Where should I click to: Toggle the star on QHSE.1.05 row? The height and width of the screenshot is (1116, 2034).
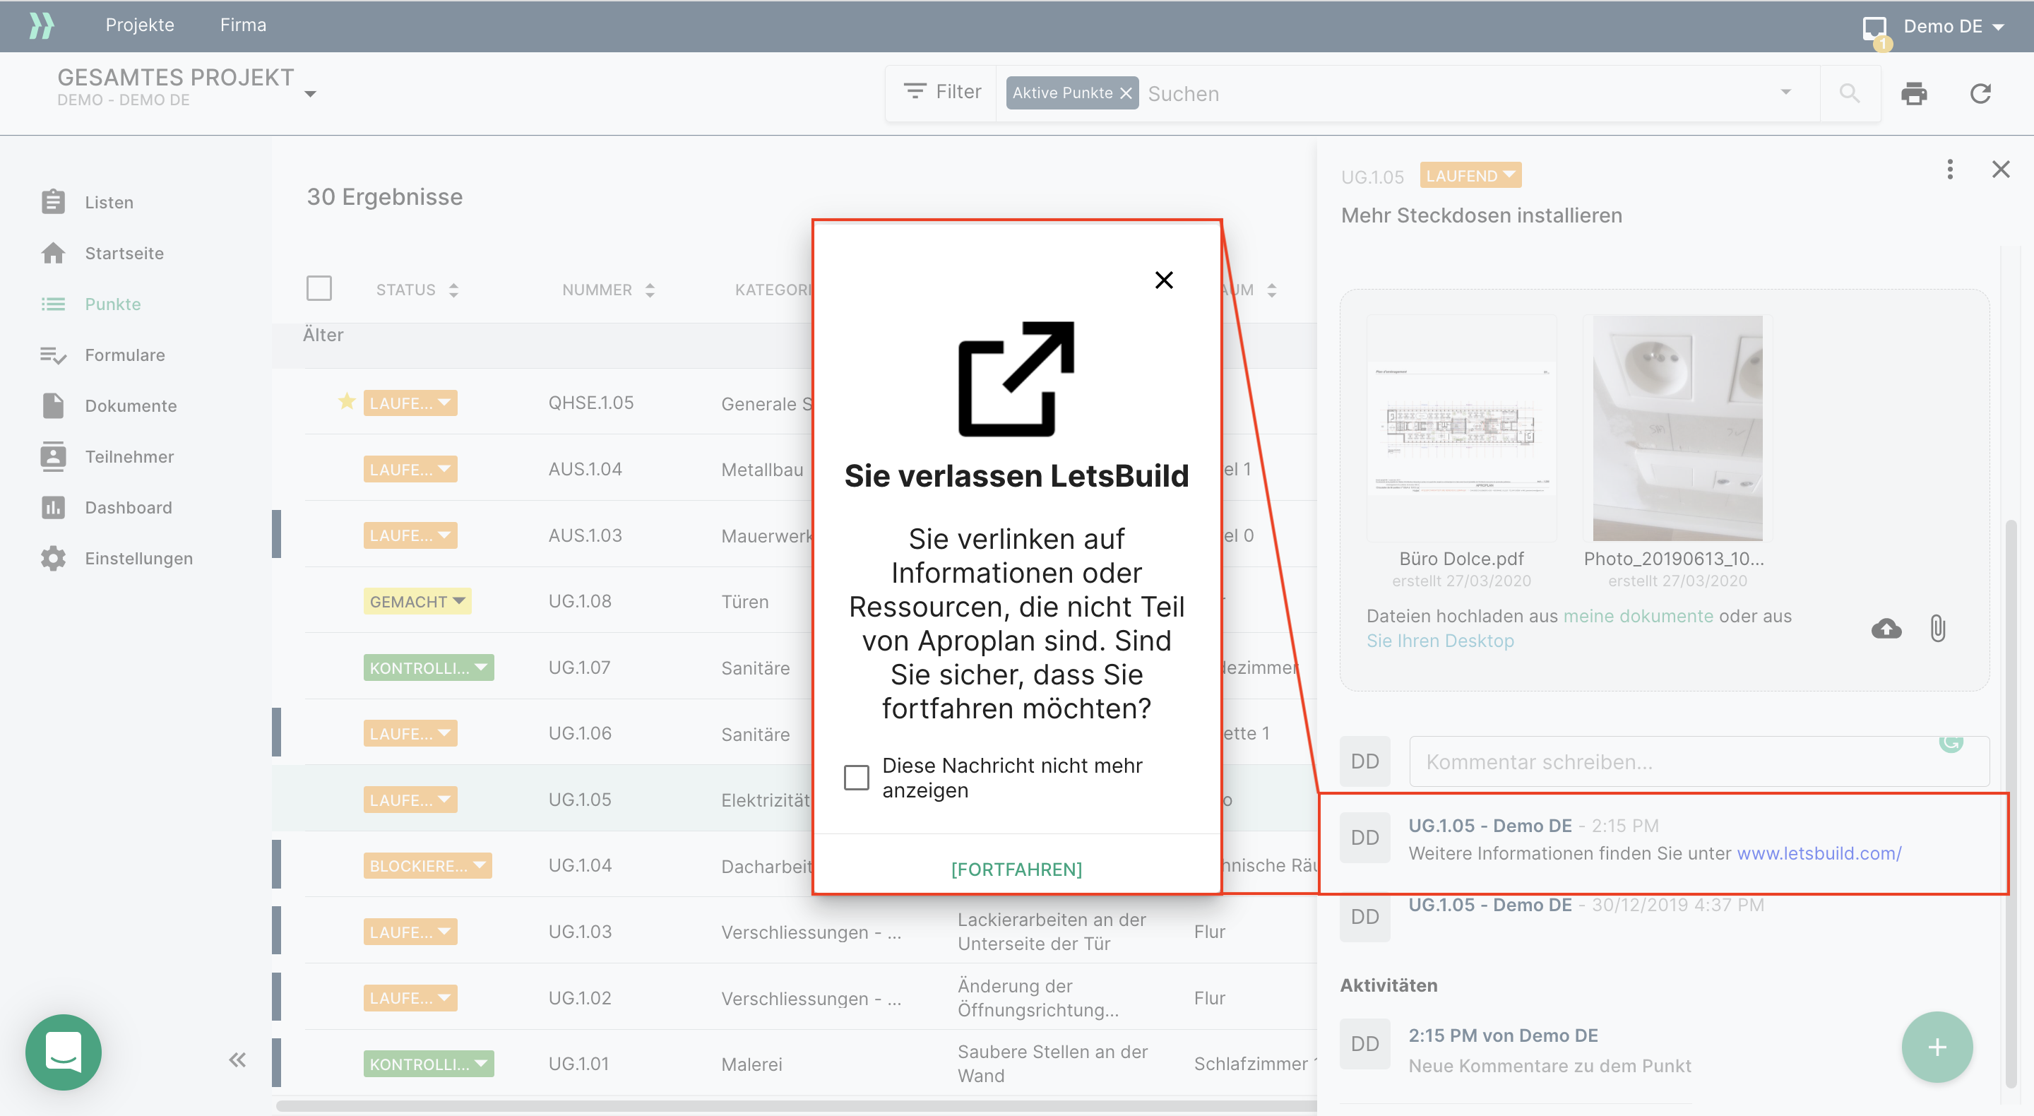pos(347,401)
